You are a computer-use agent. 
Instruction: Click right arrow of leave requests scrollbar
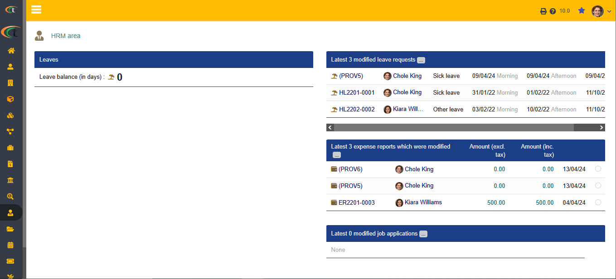pyautogui.click(x=601, y=128)
